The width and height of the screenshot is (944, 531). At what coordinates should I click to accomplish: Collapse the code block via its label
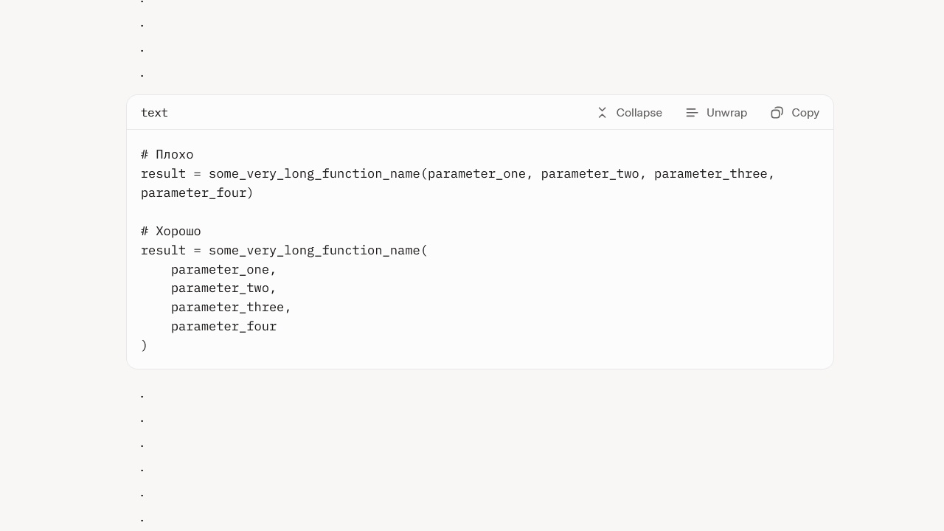click(639, 113)
